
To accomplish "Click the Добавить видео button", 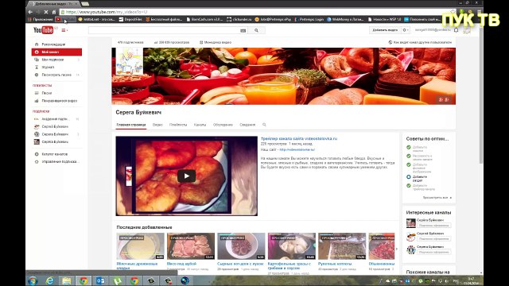I will (385, 30).
